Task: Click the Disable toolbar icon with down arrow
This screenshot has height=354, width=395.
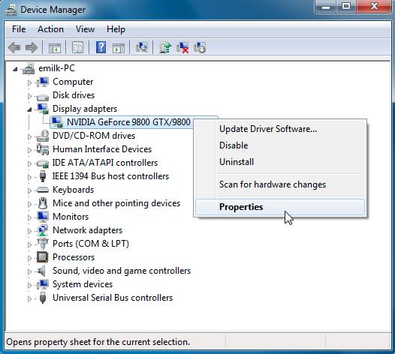Action: coord(200,47)
